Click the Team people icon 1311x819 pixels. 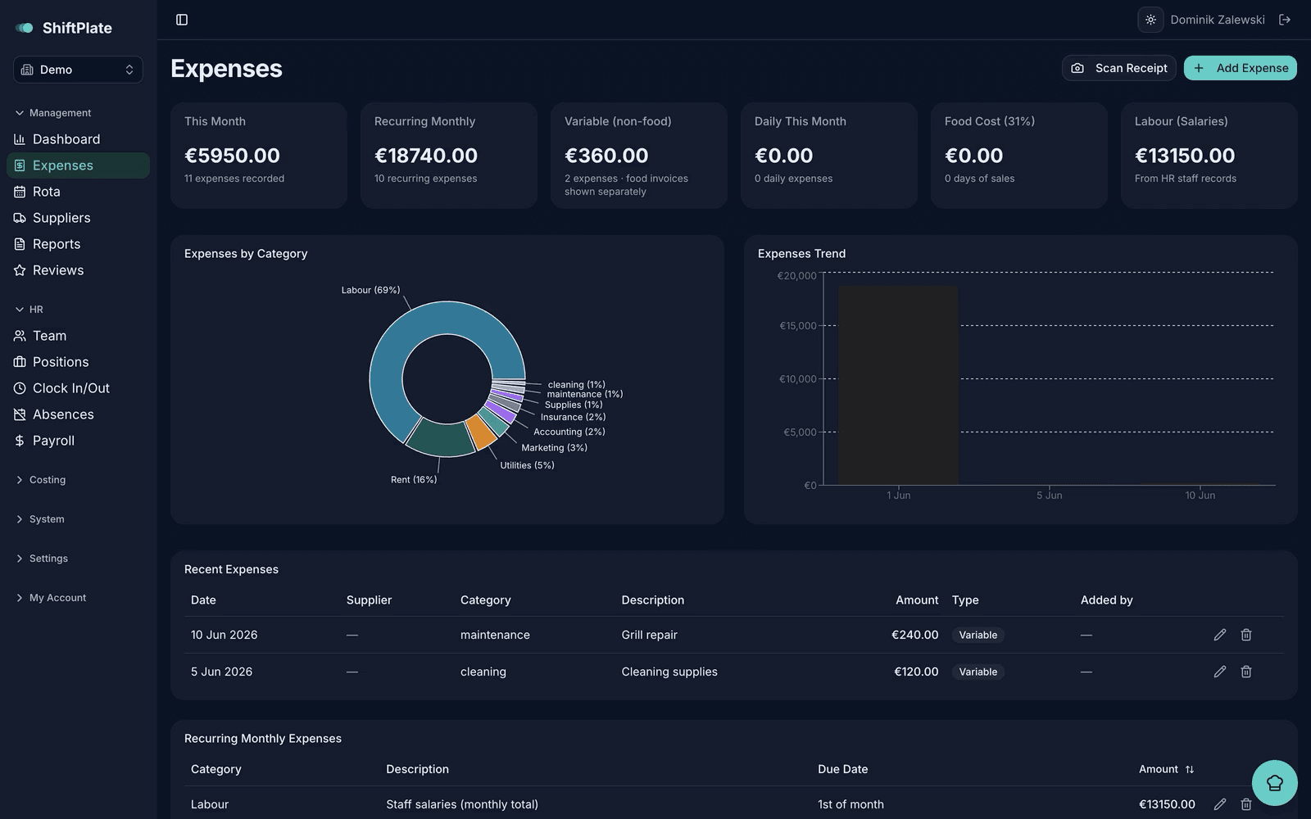click(20, 336)
